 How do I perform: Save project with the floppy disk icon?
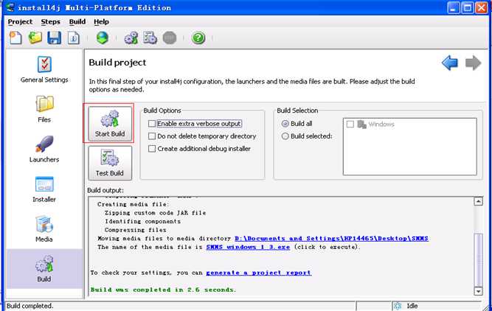point(54,38)
